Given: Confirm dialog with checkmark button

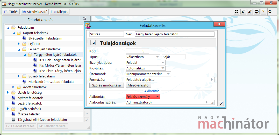Looking at the screenshot, I should (x=221, y=104).
